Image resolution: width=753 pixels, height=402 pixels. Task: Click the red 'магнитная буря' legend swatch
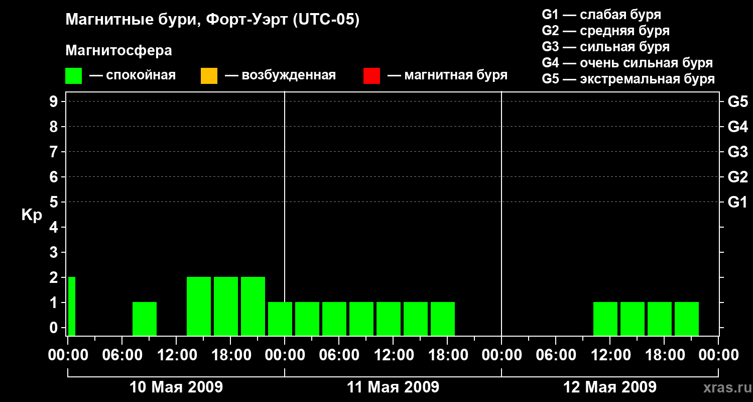(371, 76)
